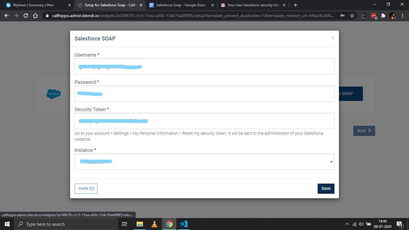The height and width of the screenshot is (230, 409).
Task: Open Task View on the taskbar
Action: [125, 224]
